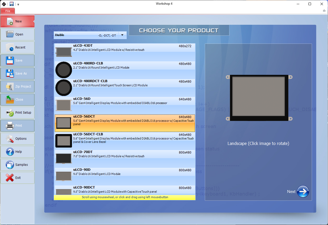Click the uLCD-480RDCT-CLB product name

[90, 81]
